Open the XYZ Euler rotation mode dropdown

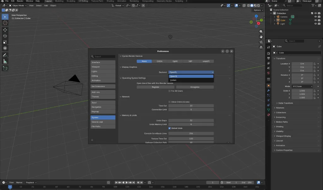(302, 86)
